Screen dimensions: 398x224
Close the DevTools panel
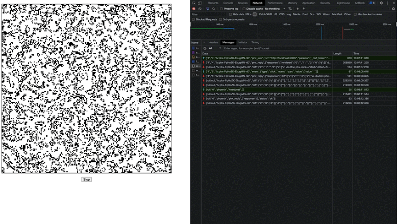coord(393,3)
